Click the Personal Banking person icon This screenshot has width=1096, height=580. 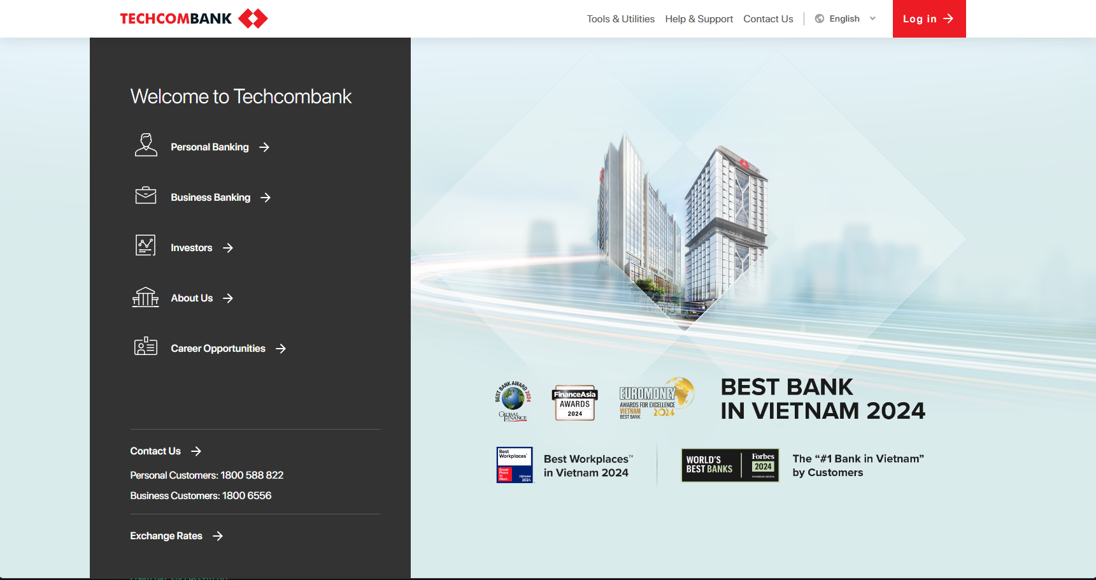(x=146, y=145)
